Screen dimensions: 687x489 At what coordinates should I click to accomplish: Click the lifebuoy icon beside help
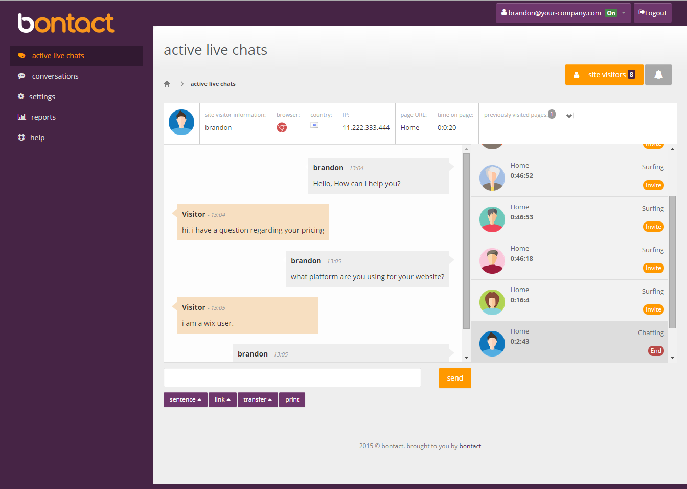[21, 137]
